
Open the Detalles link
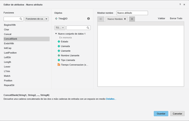point(111,99)
